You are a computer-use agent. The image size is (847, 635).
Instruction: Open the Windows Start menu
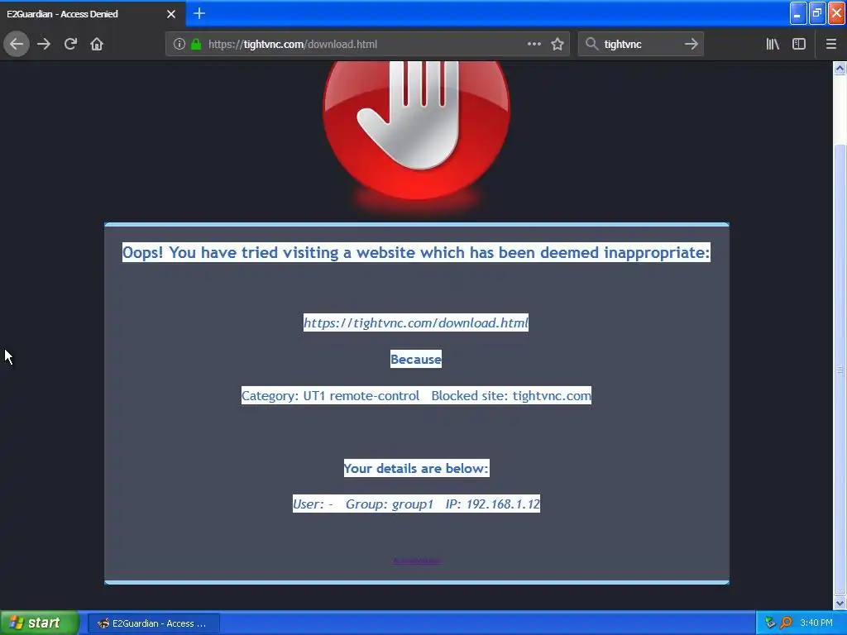click(39, 623)
